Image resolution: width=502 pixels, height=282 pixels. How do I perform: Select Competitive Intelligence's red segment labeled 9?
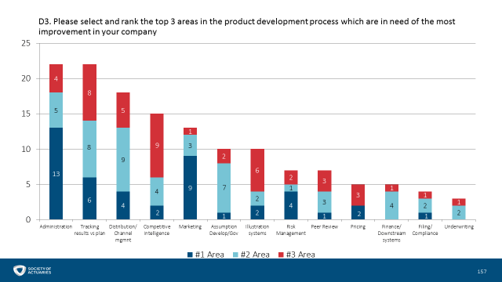(x=157, y=146)
